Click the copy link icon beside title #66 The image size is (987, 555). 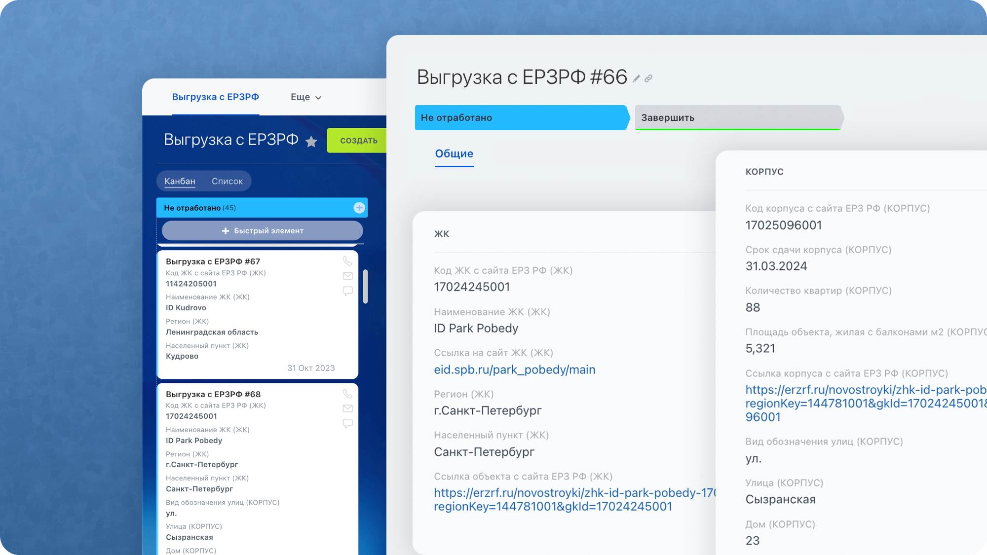point(648,78)
